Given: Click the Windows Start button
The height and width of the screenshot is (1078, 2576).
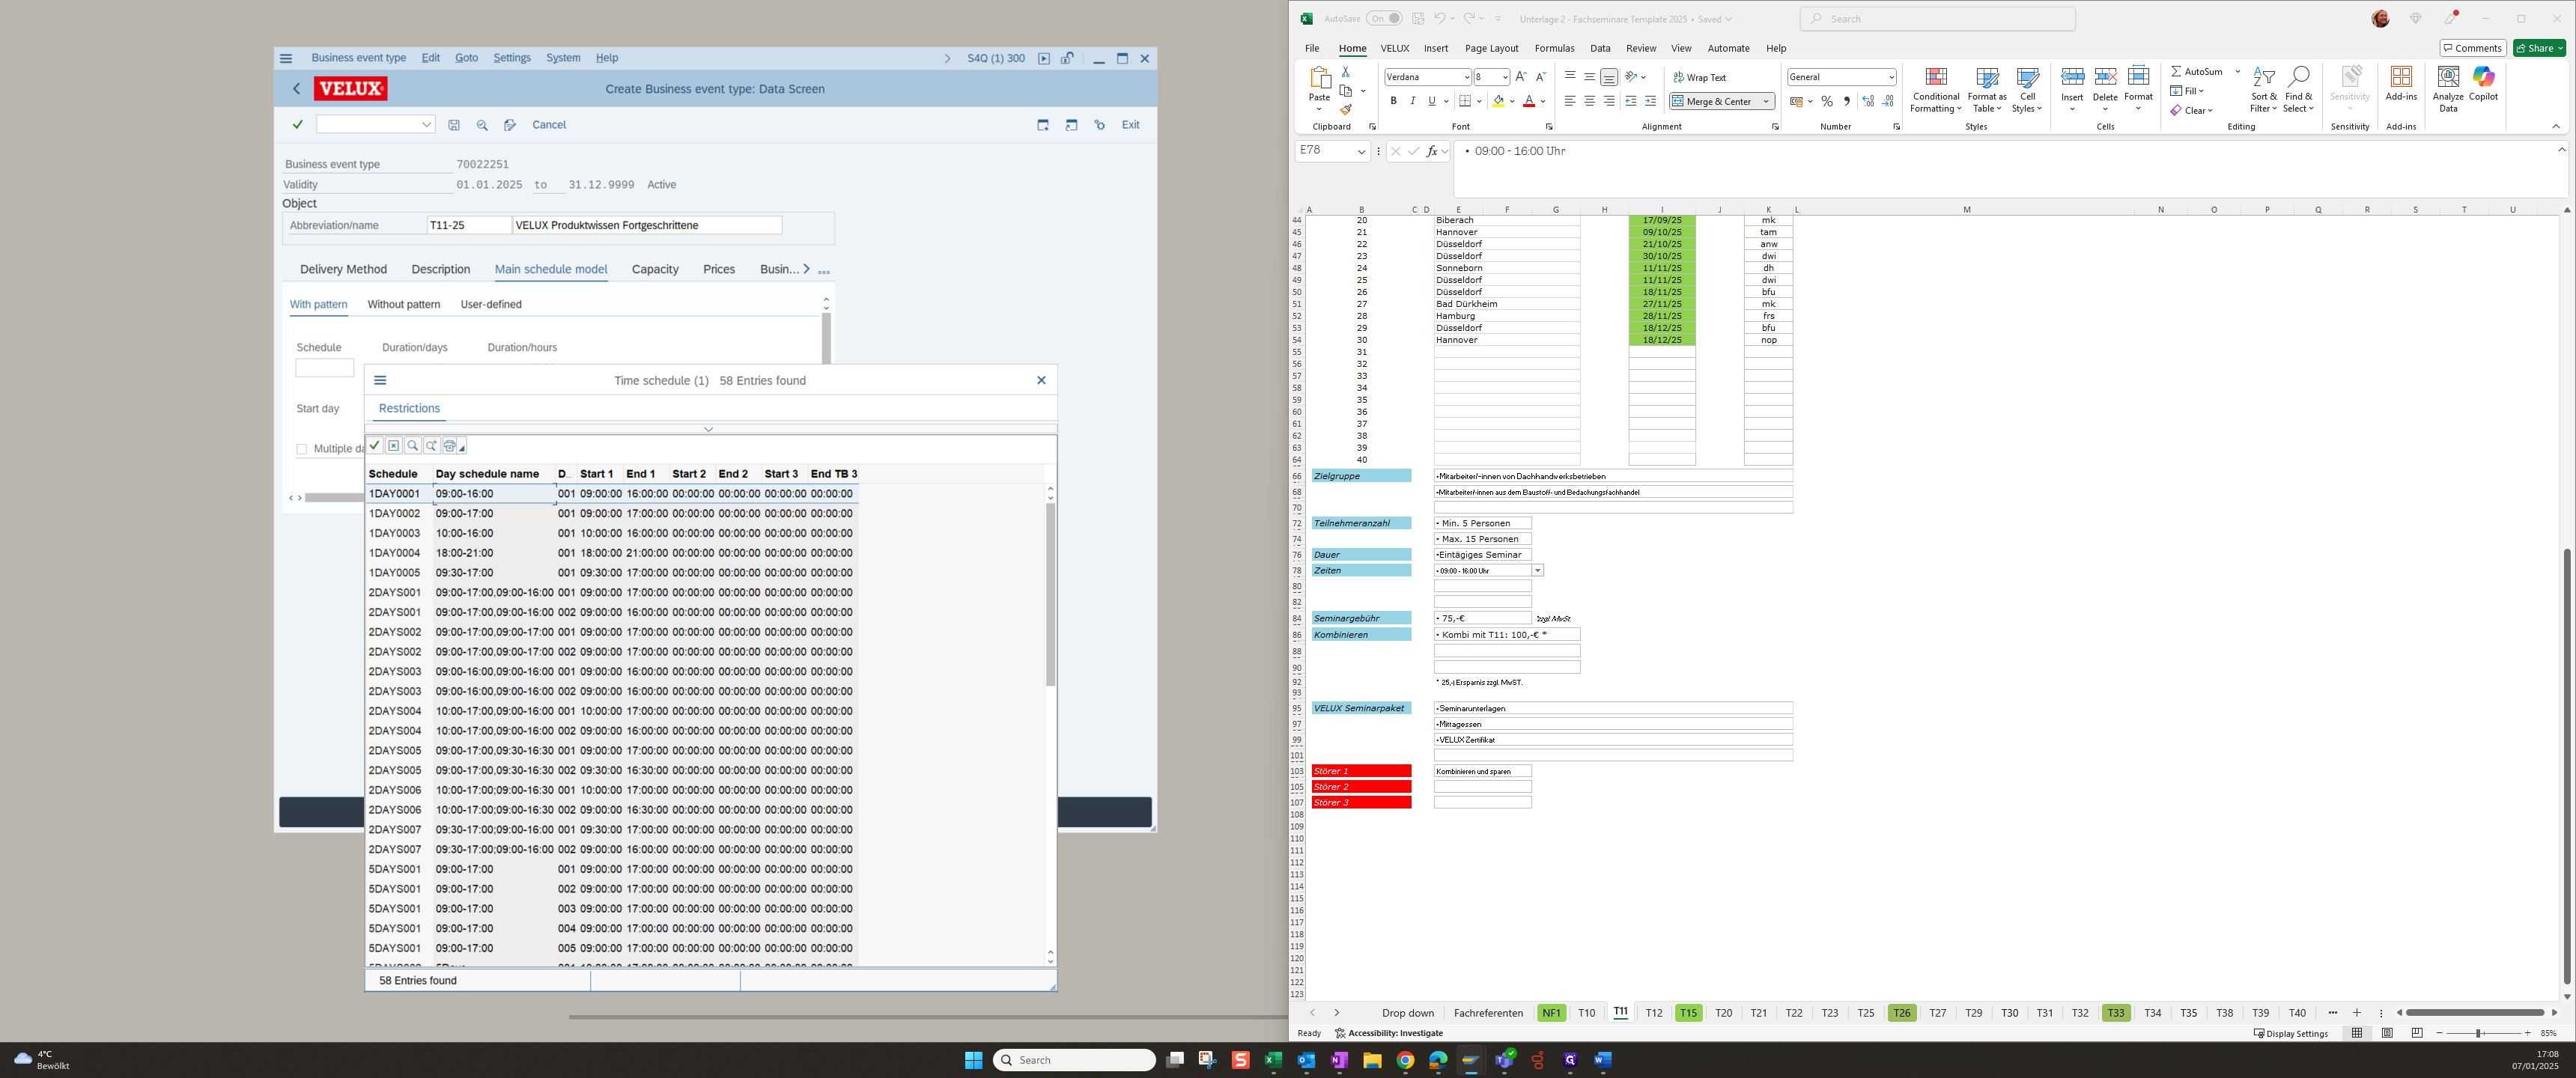Looking at the screenshot, I should click(973, 1060).
